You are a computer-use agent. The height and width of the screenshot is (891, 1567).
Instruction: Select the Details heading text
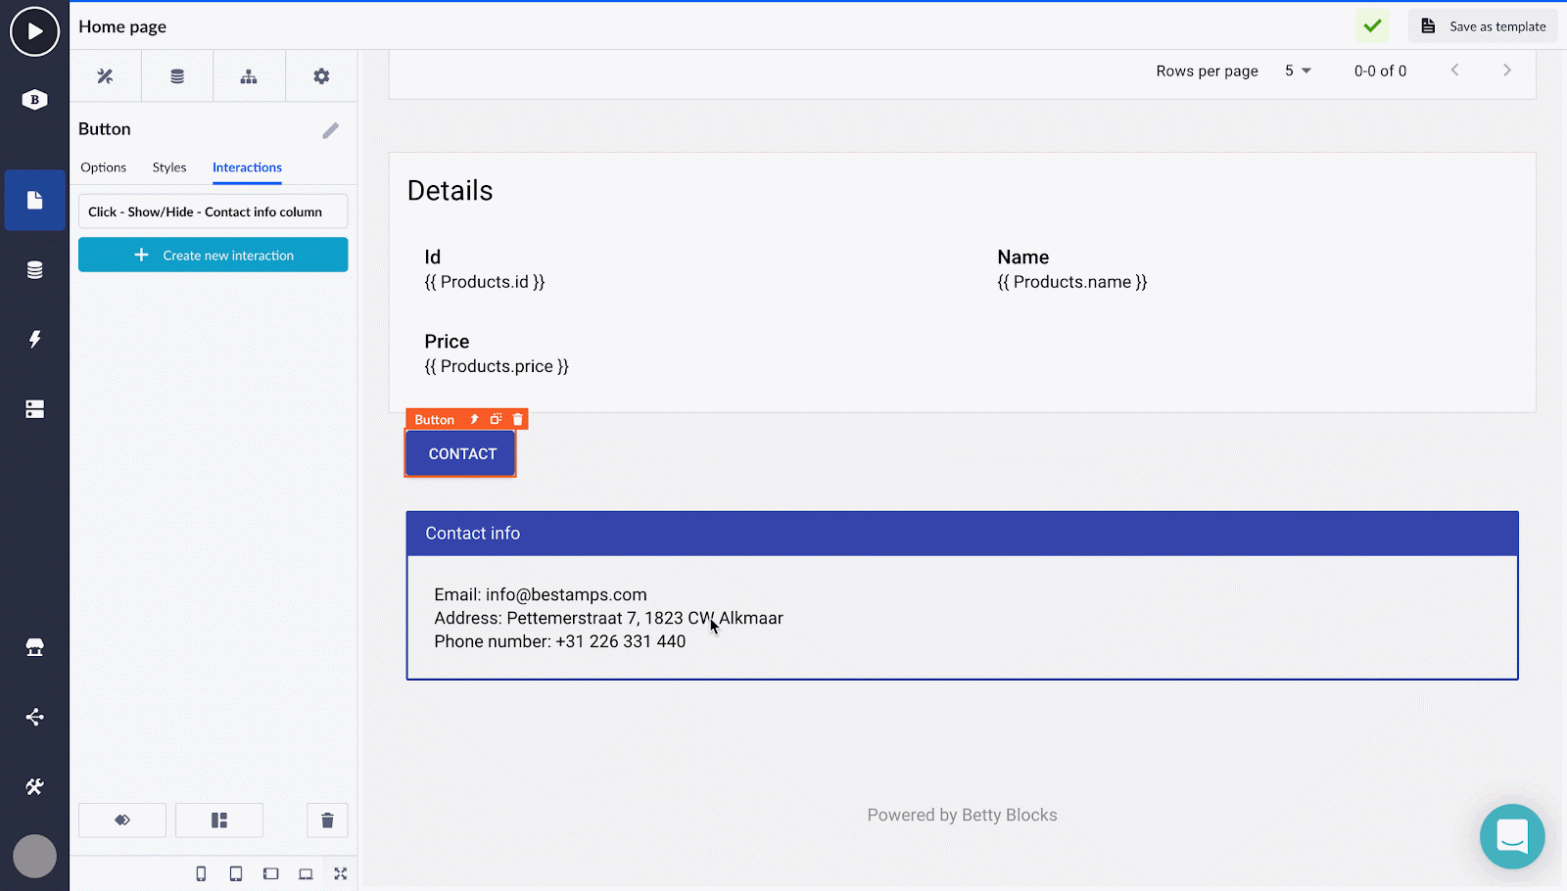tap(450, 191)
